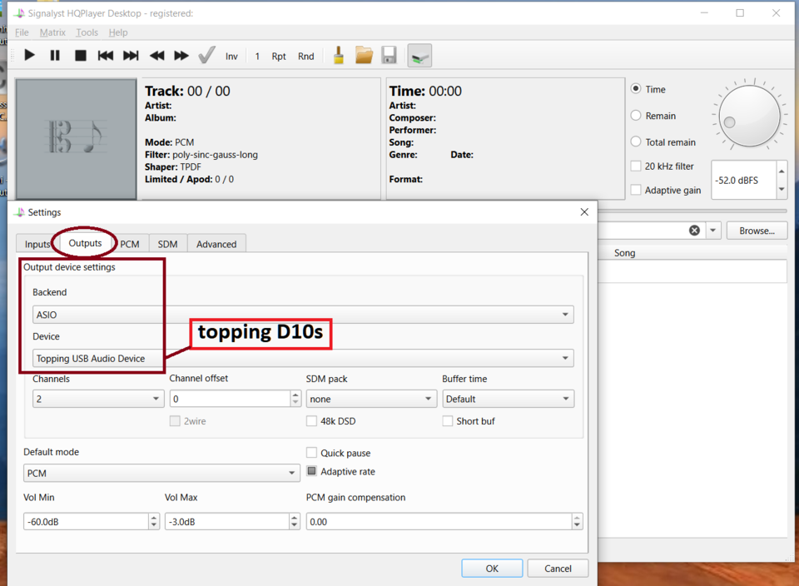Viewport: 799px width, 586px height.
Task: Select the Total remain radio button
Action: 636,142
